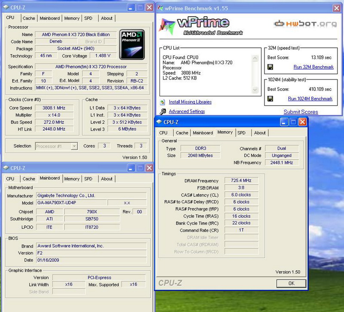The image size is (344, 312).
Task: Minimize the top CPU-Z processor window
Action: click(x=131, y=8)
